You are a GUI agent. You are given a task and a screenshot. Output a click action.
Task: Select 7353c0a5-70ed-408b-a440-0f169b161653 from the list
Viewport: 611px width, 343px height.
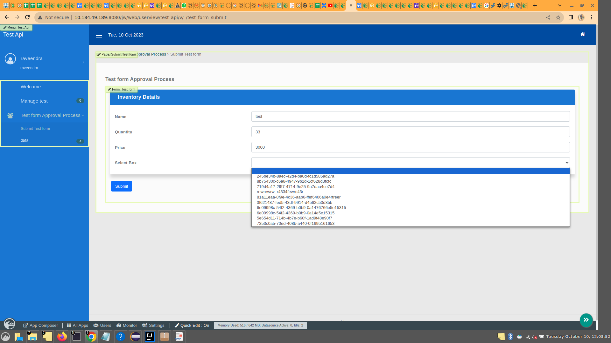coord(295,224)
